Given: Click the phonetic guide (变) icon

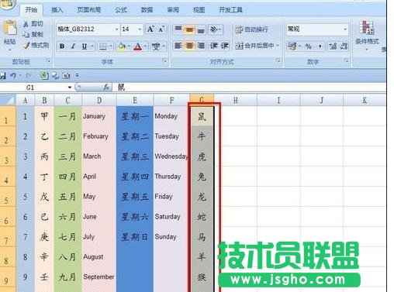Looking at the screenshot, I should (x=156, y=46).
